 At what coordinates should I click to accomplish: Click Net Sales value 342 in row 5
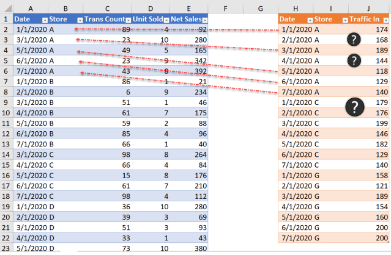tap(188, 61)
